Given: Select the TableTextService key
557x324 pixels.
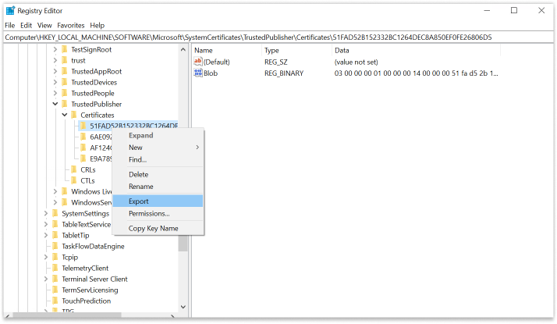Looking at the screenshot, I should click(87, 224).
